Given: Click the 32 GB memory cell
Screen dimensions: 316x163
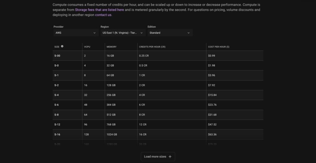Looking at the screenshot, I should [x=121, y=65].
